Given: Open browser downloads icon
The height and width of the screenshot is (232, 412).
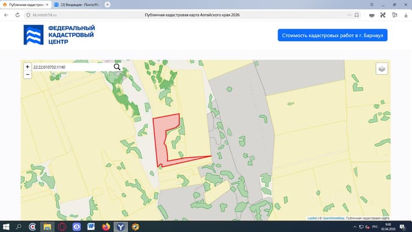Looking at the screenshot, I should pos(406,15).
